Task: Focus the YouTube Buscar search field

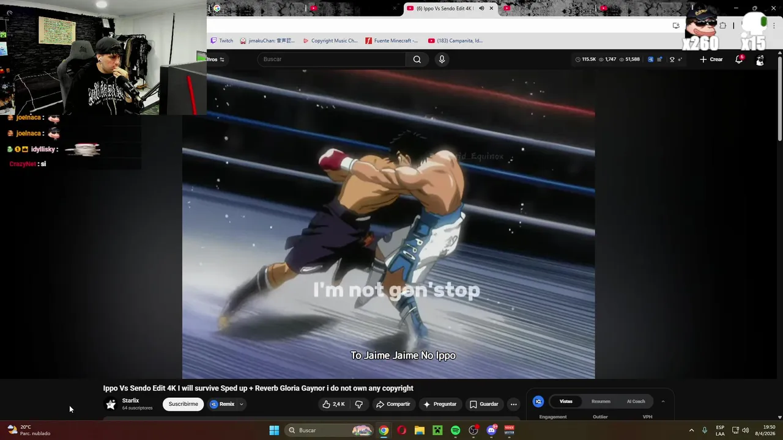Action: pyautogui.click(x=332, y=59)
